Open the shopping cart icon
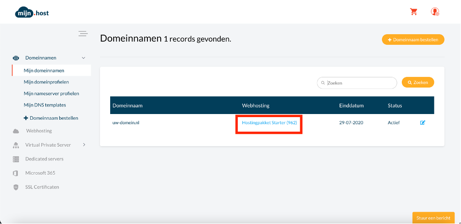Viewport: 461px width, 224px height. point(414,12)
